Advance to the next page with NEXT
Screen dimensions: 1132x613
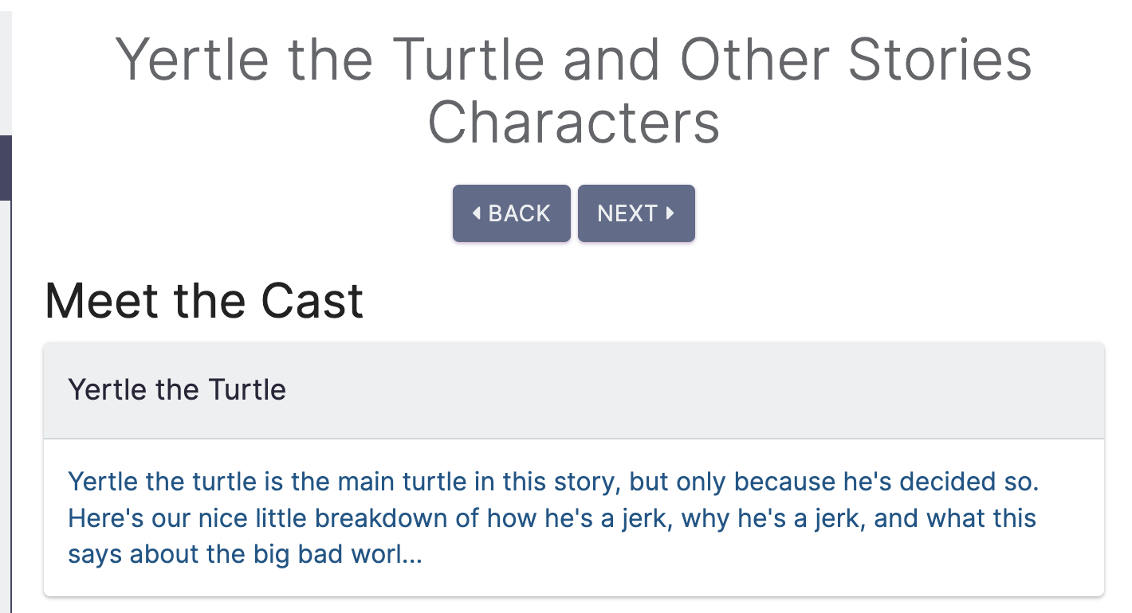coord(636,213)
